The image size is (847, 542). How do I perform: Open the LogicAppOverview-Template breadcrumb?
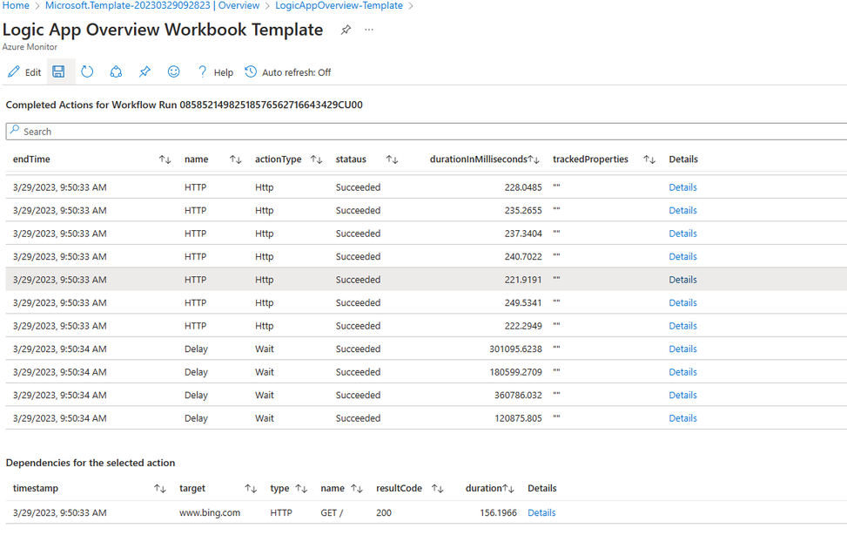tap(339, 5)
